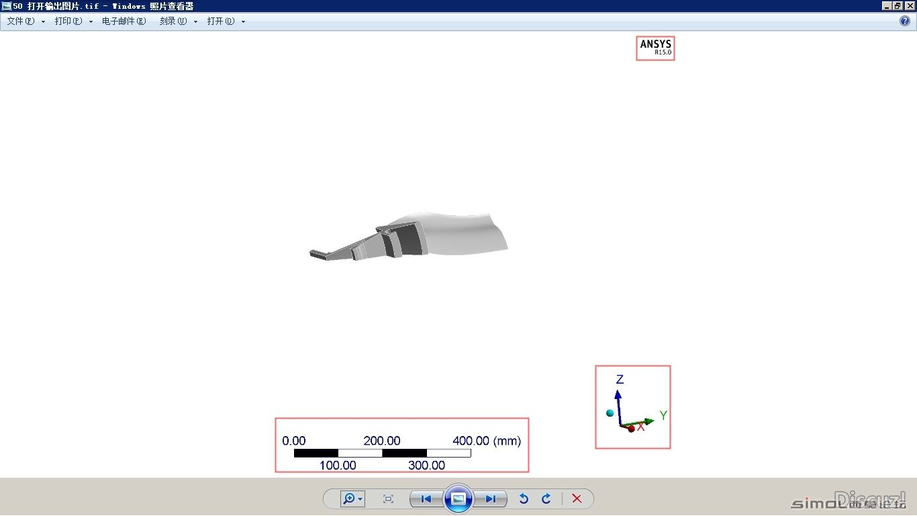This screenshot has width=917, height=516.
Task: Open the 刻录 (Burn) menu
Action: click(x=173, y=21)
